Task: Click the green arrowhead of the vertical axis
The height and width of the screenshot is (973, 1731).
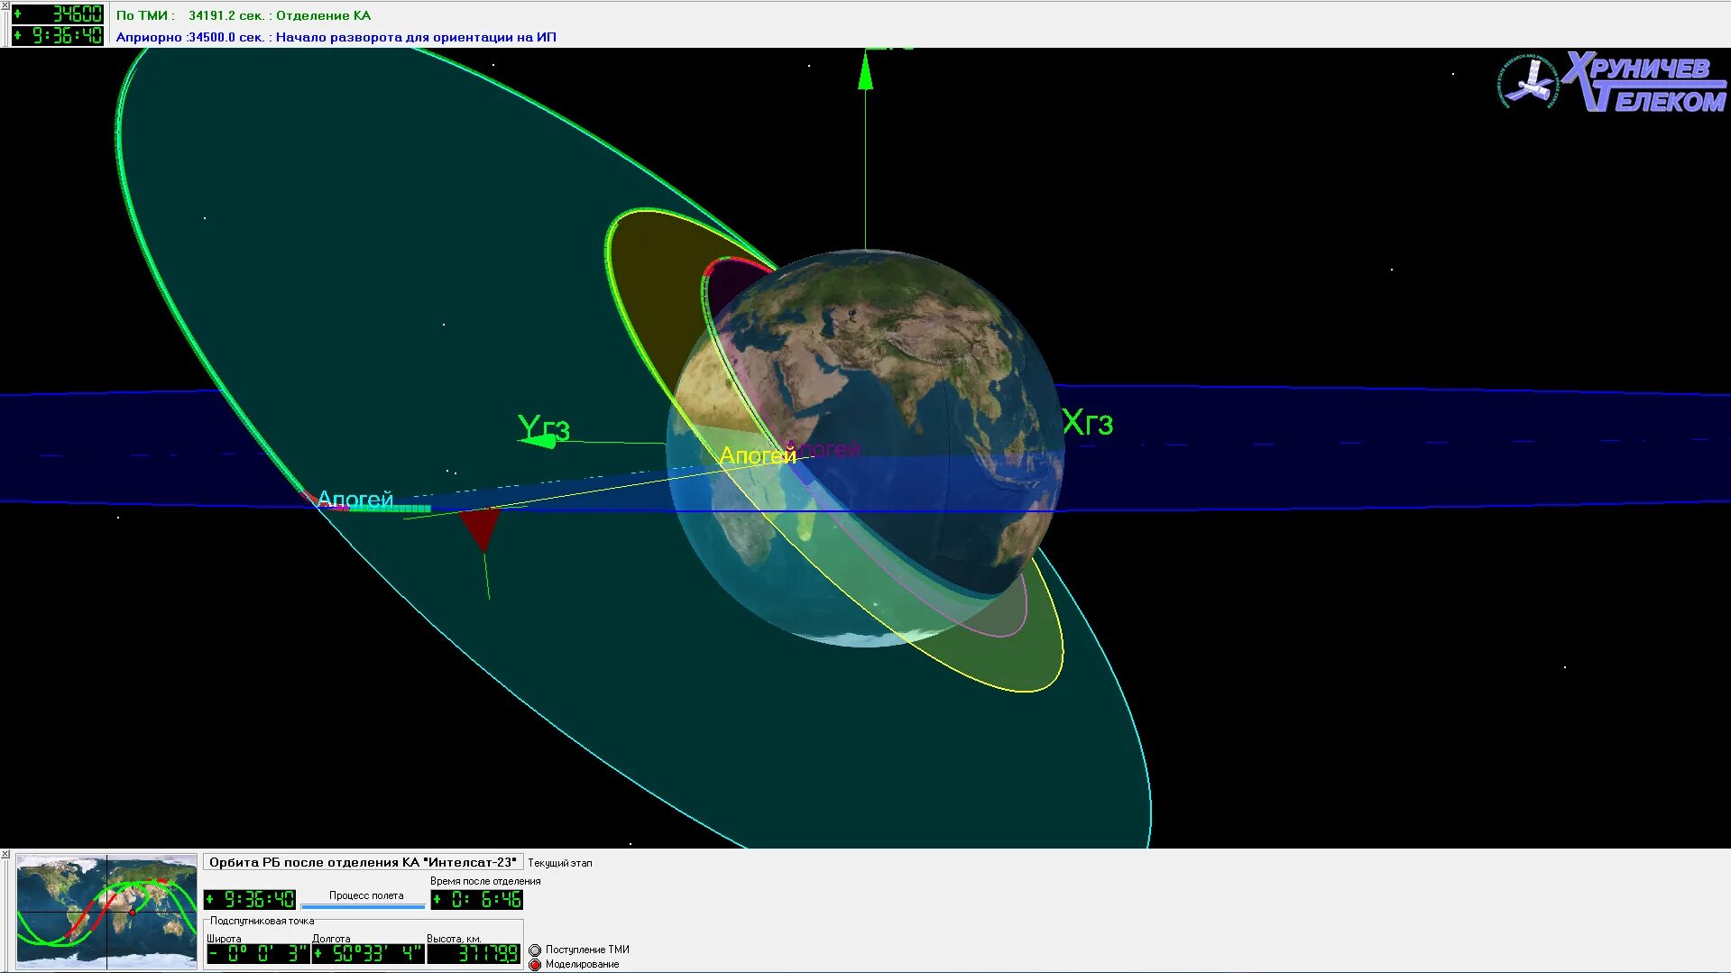Action: 865,71
